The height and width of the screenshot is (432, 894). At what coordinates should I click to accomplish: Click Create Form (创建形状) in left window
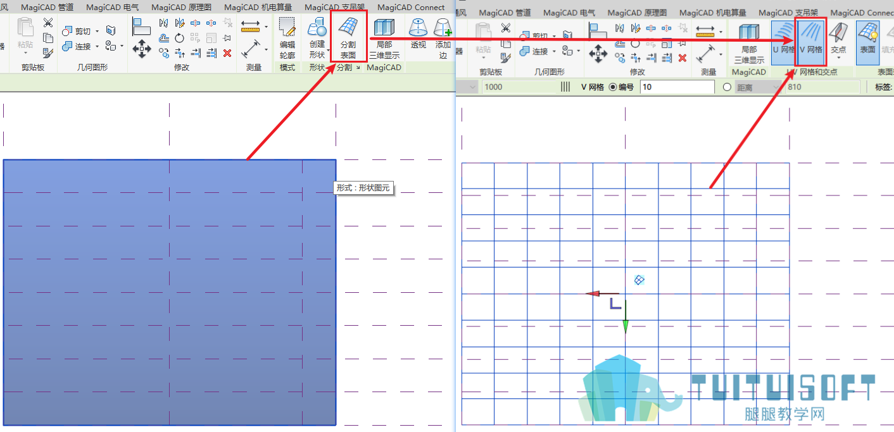(317, 39)
